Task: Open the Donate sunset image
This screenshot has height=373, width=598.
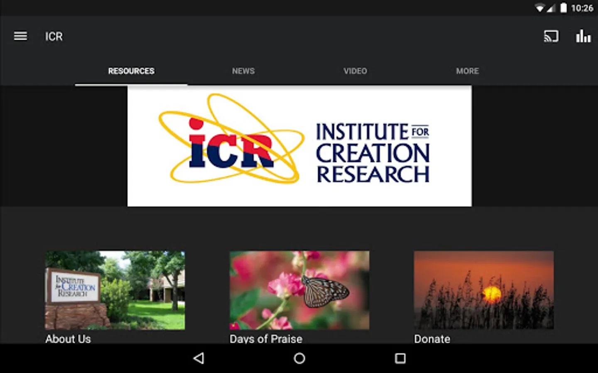Action: coord(484,290)
